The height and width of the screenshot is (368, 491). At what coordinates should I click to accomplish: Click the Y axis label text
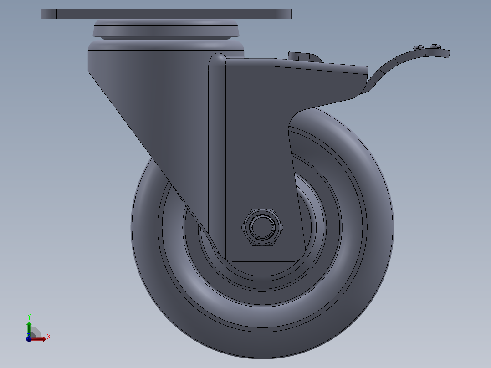pos(30,315)
